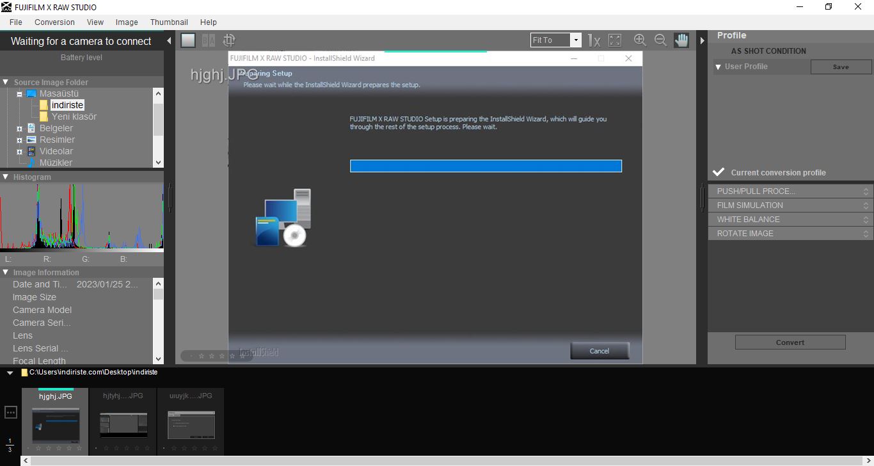The width and height of the screenshot is (874, 466).
Task: Rate uiuyjk....JPG thumbnail one star
Action: click(x=175, y=449)
